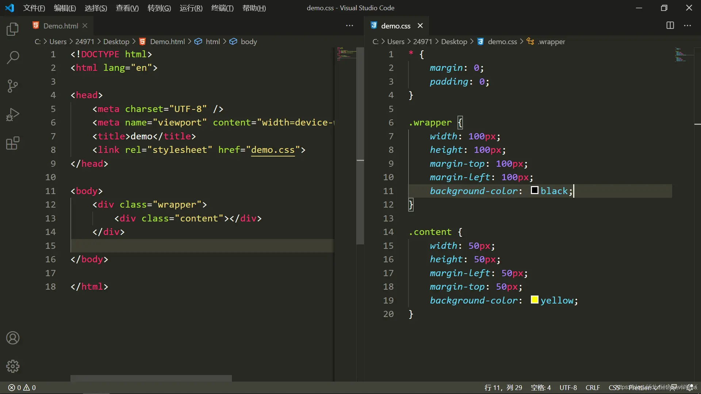Open the Explorer view in activity bar
This screenshot has width=701, height=394.
click(x=13, y=29)
